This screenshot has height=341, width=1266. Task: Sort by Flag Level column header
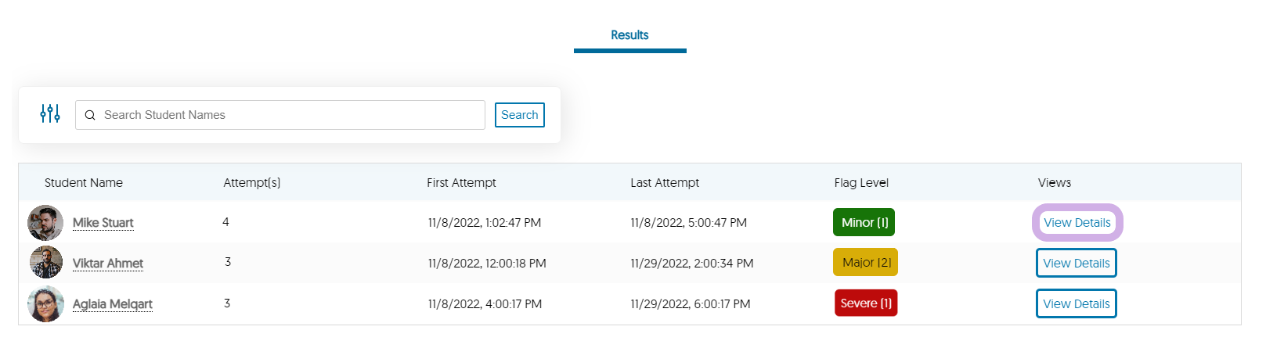click(x=861, y=182)
